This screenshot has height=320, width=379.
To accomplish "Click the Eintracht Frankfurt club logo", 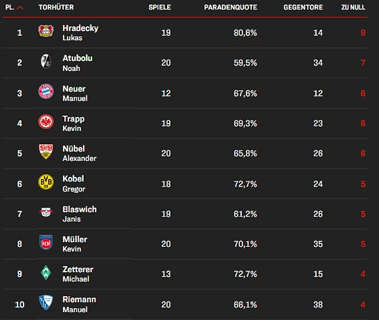I will pos(46,122).
